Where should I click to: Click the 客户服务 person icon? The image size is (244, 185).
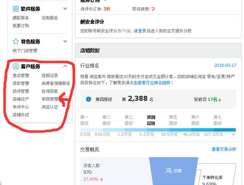click(x=16, y=66)
